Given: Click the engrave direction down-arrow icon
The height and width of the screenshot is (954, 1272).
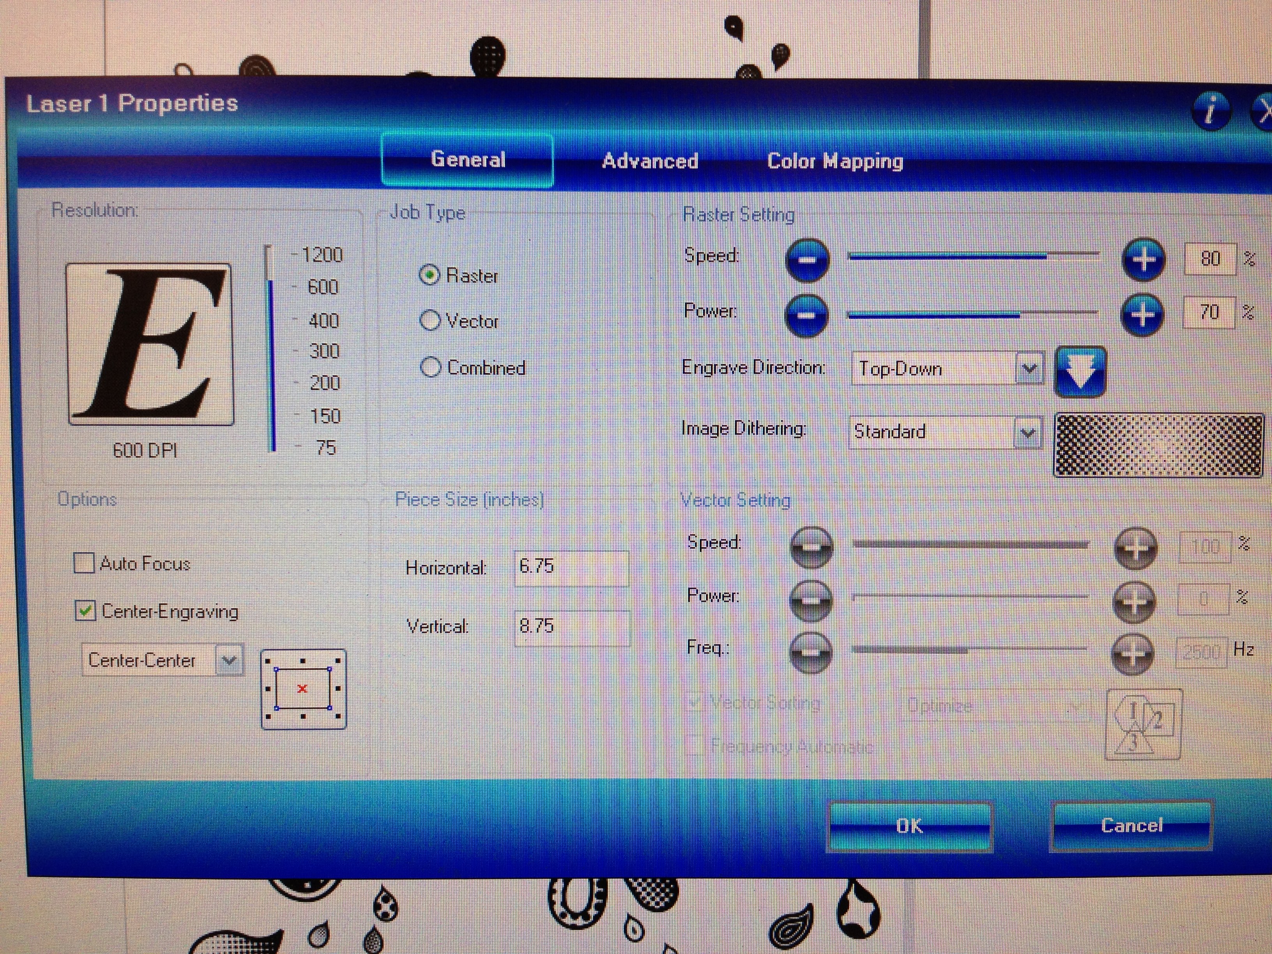Looking at the screenshot, I should [1080, 371].
